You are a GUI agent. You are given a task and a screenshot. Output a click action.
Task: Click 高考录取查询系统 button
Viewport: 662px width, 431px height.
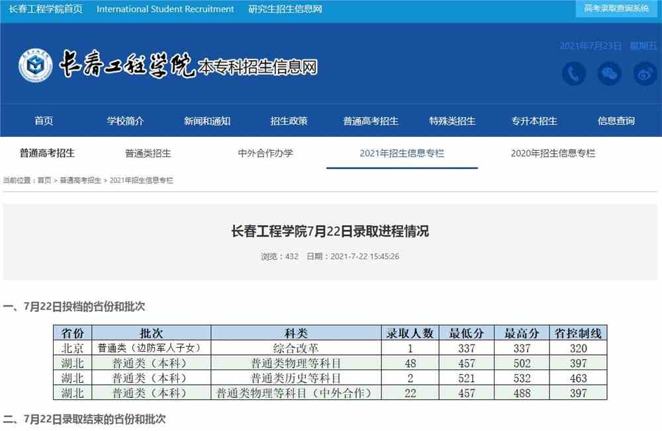[616, 9]
